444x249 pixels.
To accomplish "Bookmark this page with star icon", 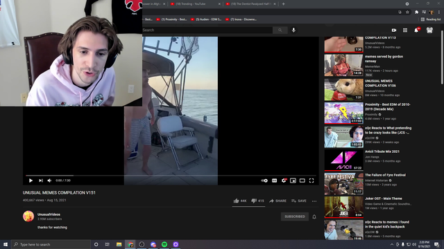I will [407, 12].
